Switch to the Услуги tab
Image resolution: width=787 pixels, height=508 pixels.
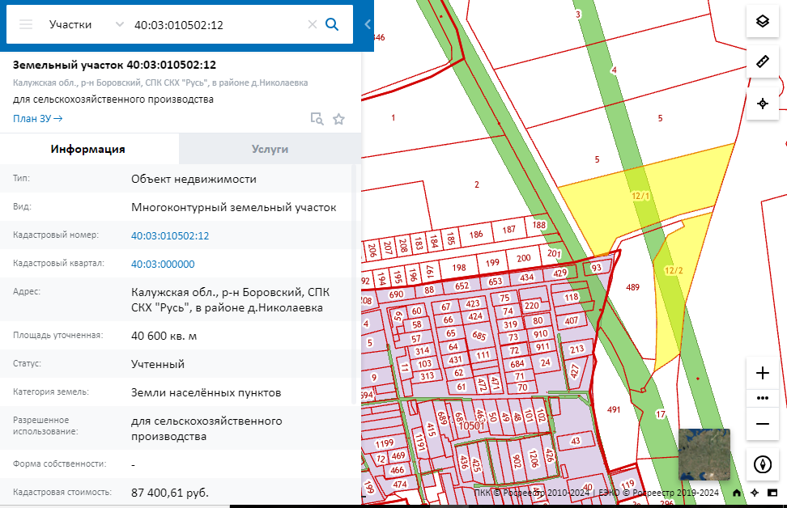tap(270, 149)
